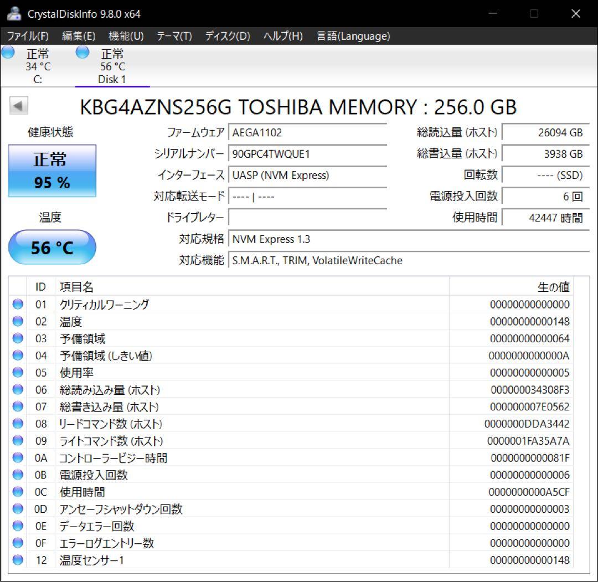The height and width of the screenshot is (582, 598).
Task: Click status orb for 総読み込み量 (ホスト) row
Action: click(x=18, y=389)
